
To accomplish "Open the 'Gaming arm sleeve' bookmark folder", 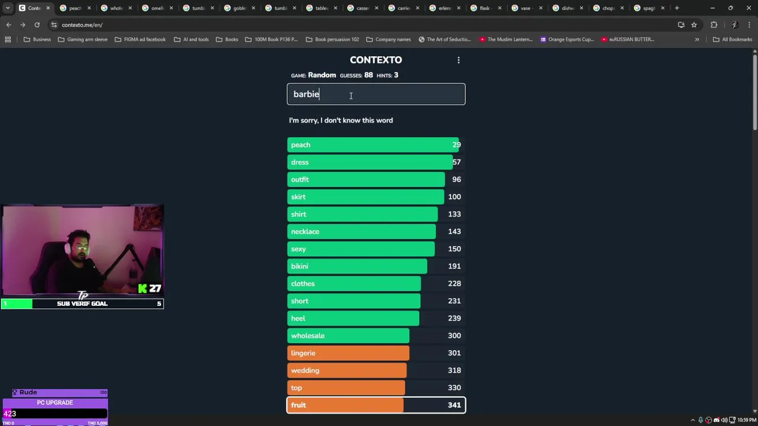I will [x=82, y=40].
